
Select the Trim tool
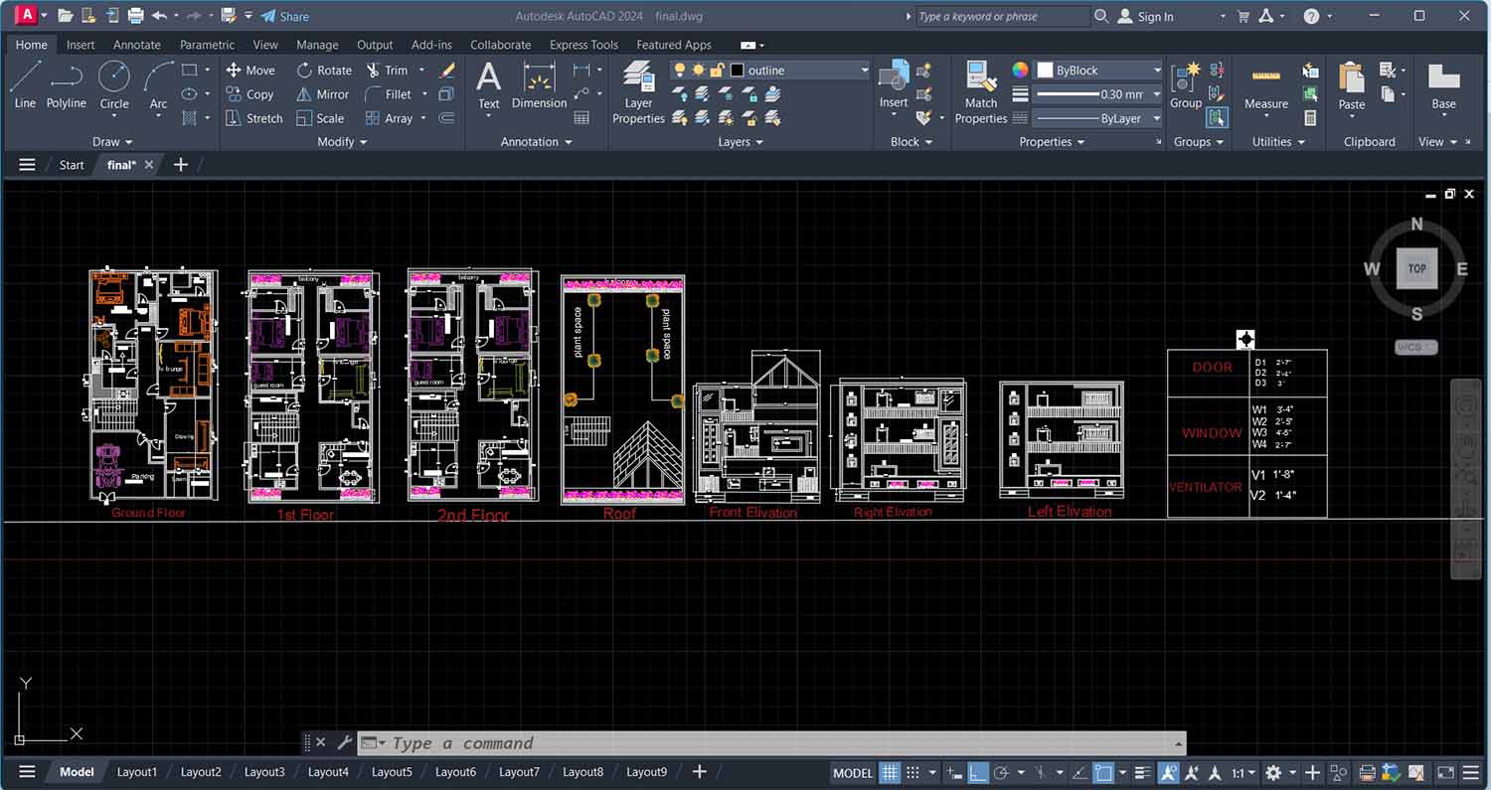[x=395, y=70]
